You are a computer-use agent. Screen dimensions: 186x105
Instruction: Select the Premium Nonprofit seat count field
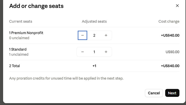tap(94, 35)
